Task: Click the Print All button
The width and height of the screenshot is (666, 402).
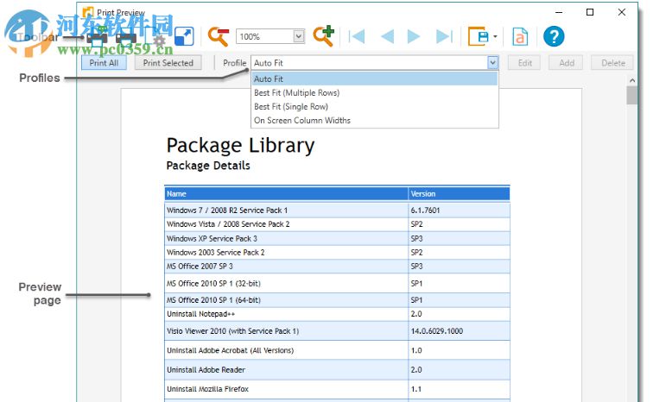Action: pos(104,63)
